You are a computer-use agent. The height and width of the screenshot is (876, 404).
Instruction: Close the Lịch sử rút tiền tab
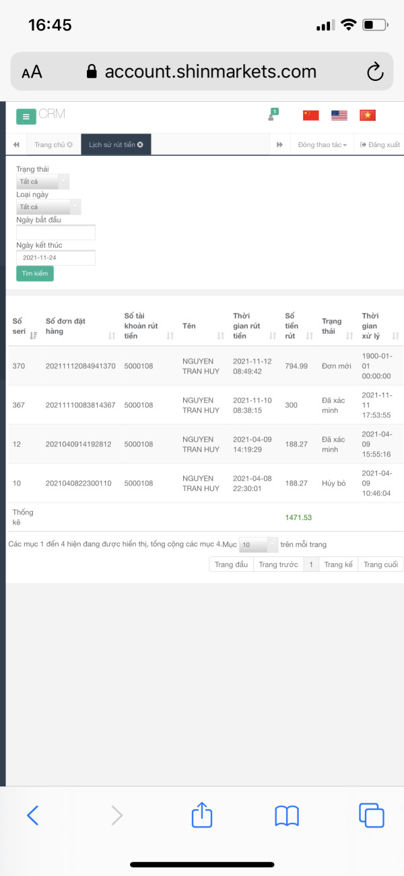click(x=140, y=145)
